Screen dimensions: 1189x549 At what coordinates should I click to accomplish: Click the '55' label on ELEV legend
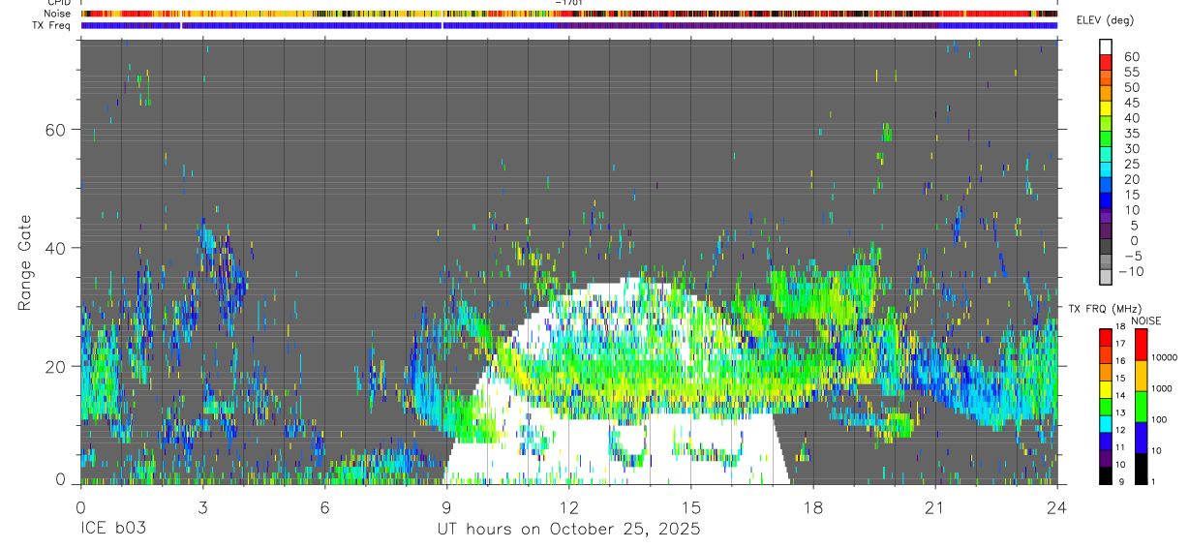pyautogui.click(x=1131, y=73)
